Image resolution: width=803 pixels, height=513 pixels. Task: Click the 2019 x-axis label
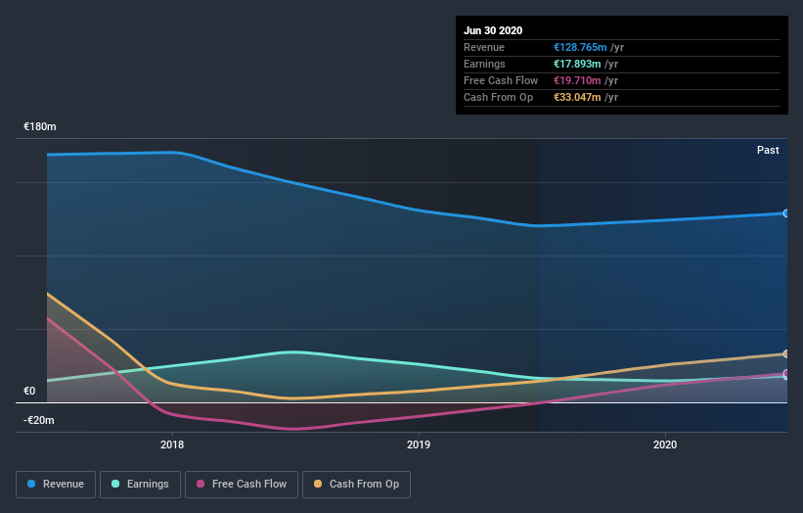(419, 444)
